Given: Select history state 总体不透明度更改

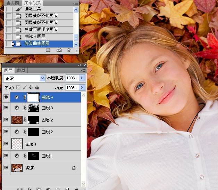Looking at the screenshot, I should coord(41,30).
